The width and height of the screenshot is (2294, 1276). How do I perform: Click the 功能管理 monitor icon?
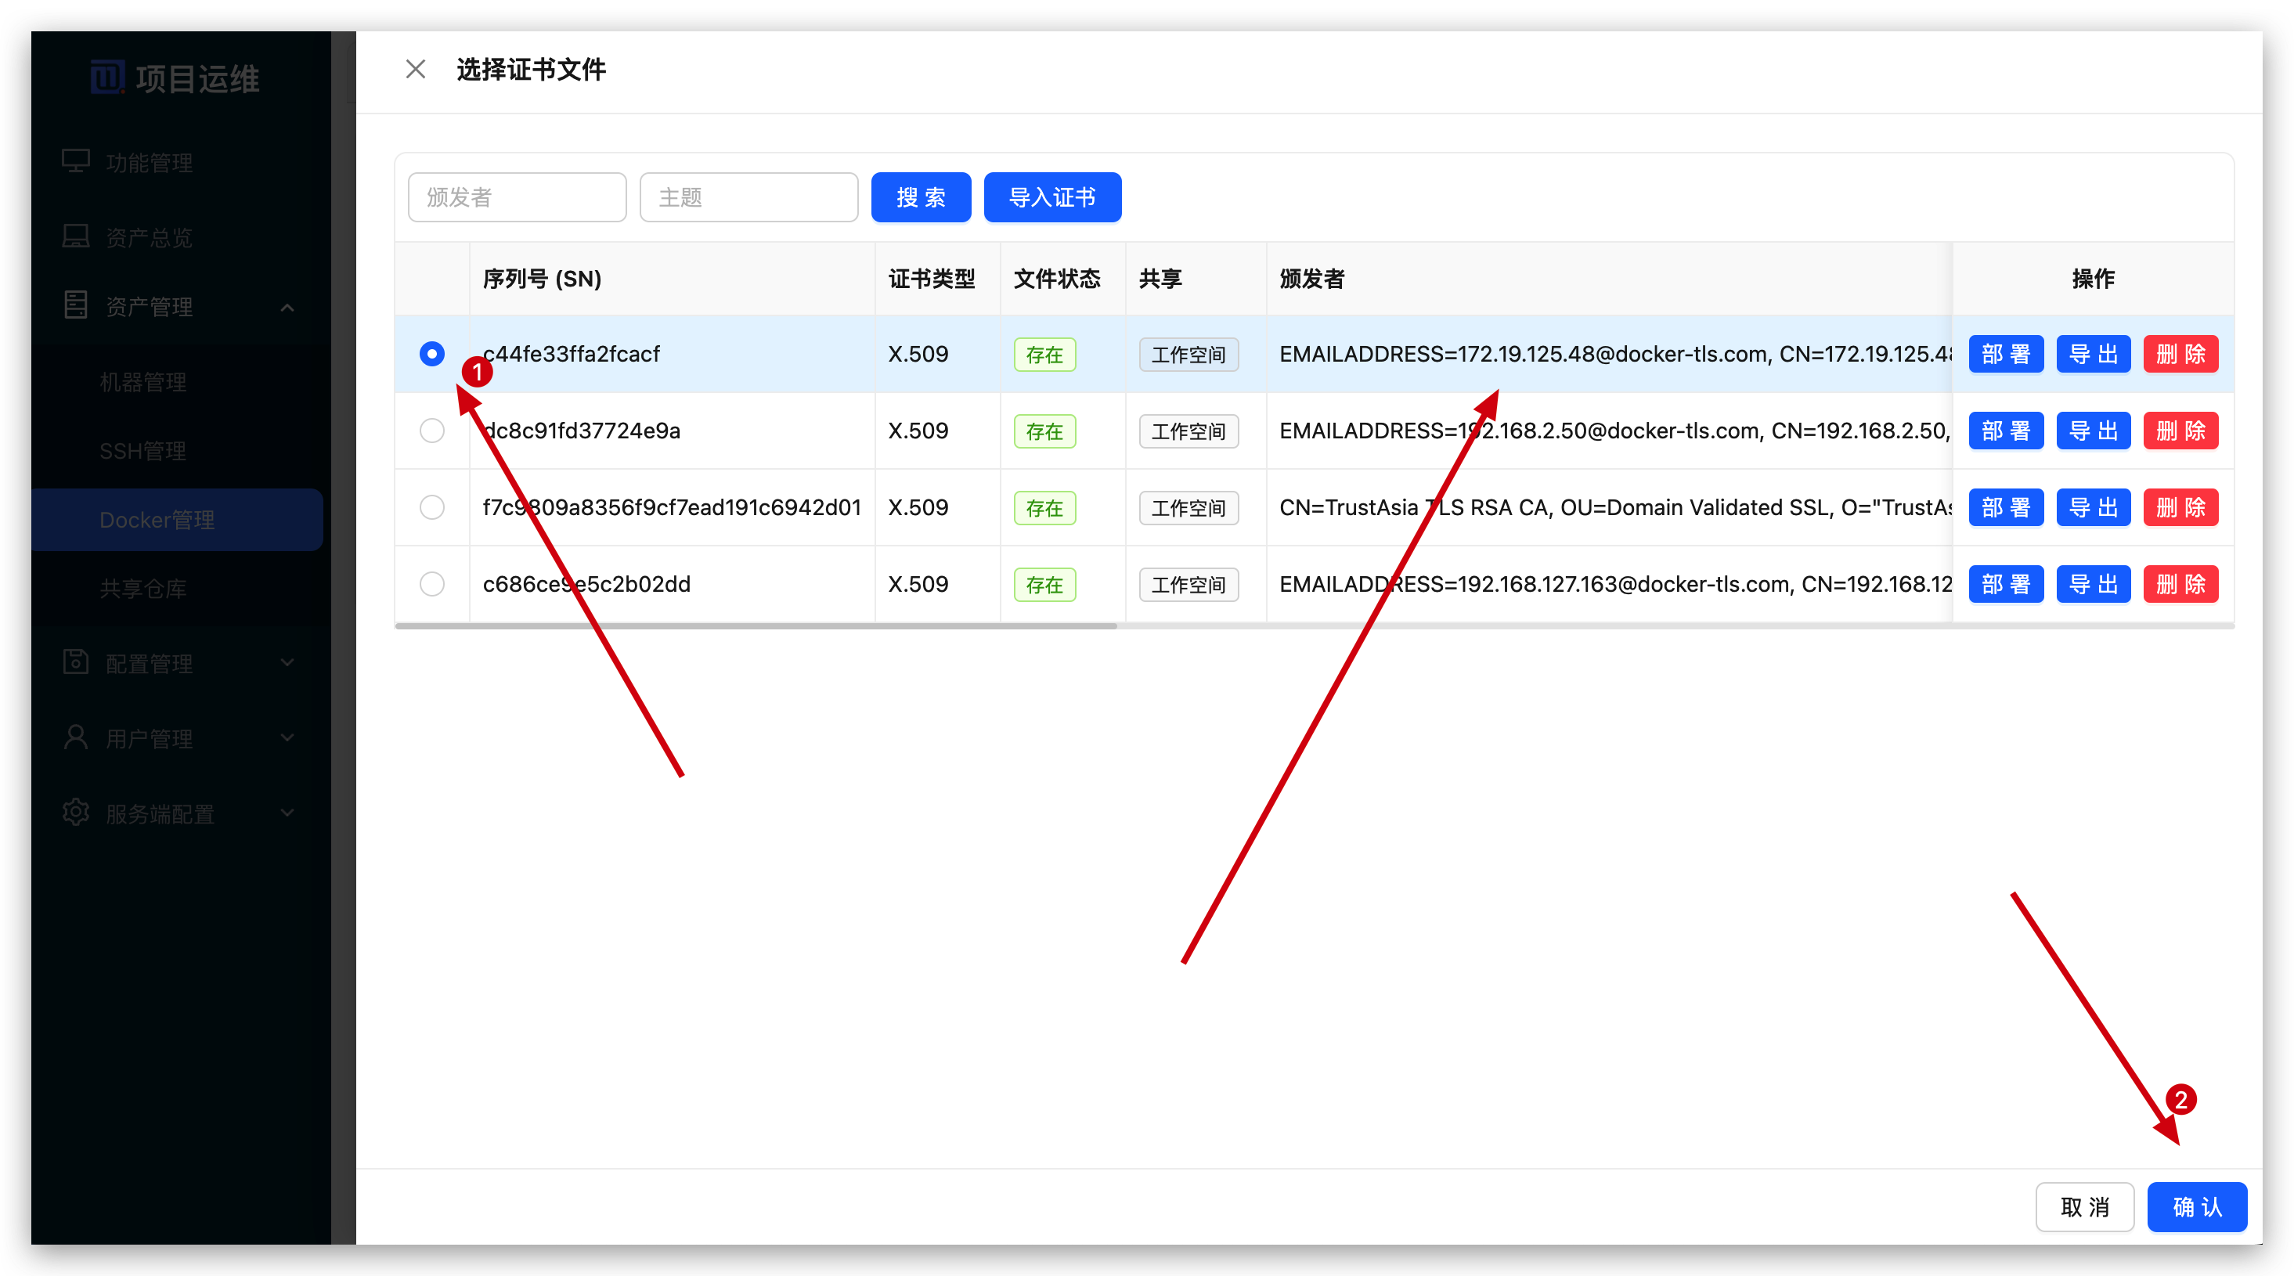pos(76,161)
